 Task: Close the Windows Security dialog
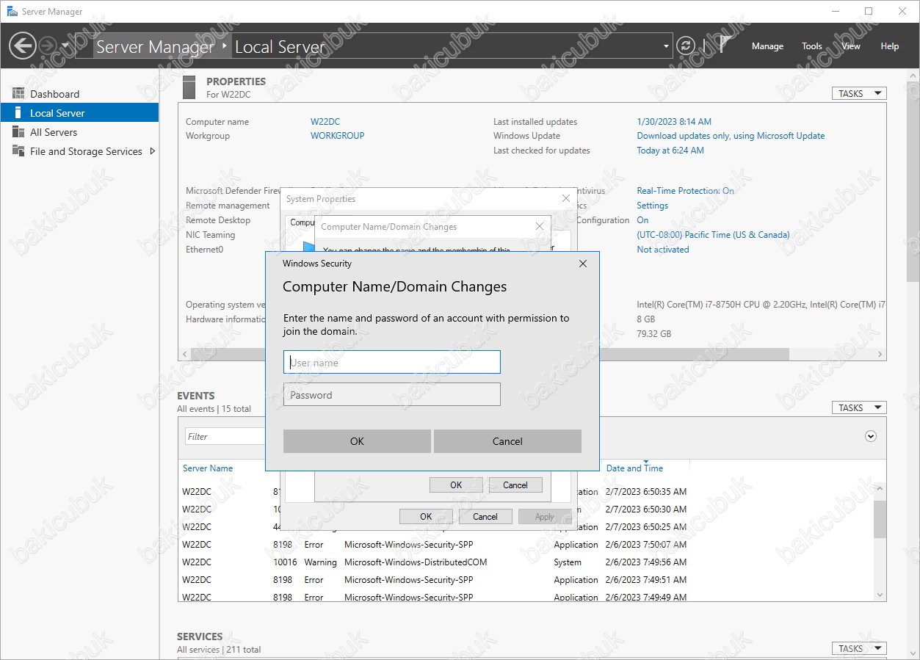coord(583,264)
